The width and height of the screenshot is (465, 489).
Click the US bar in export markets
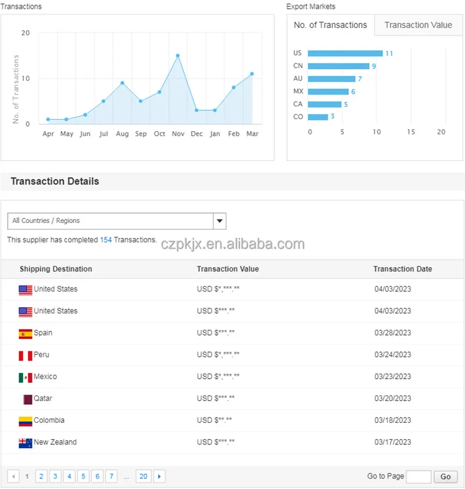click(x=345, y=53)
